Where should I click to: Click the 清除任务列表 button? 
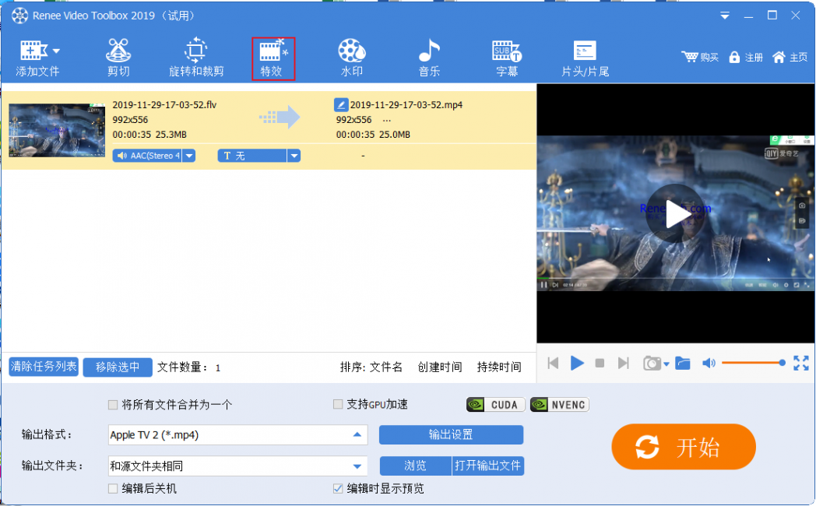(x=44, y=367)
